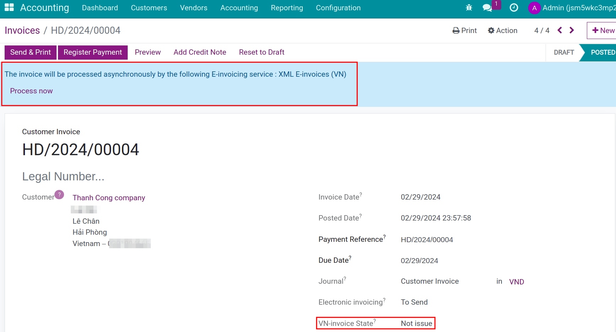Open the conversations chat icon

tap(487, 7)
